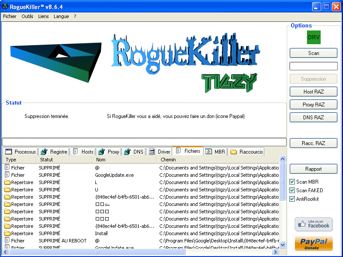Click the PayPal Donate icon
This screenshot has height=257, width=343.
click(x=313, y=244)
